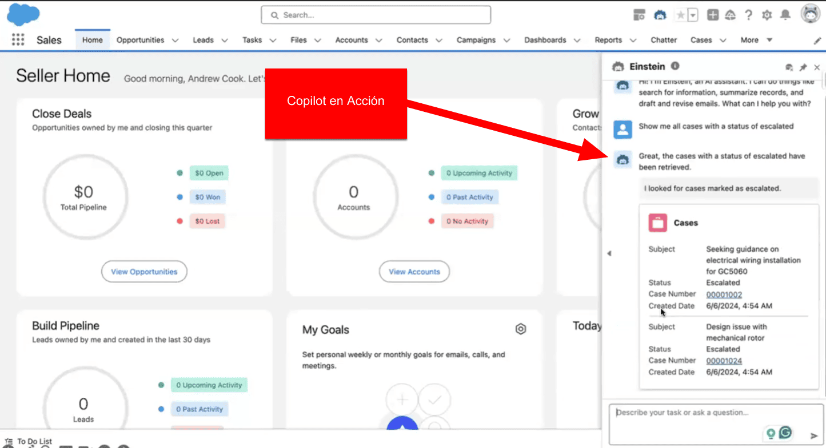
Task: Open the Help question mark icon
Action: click(x=748, y=15)
